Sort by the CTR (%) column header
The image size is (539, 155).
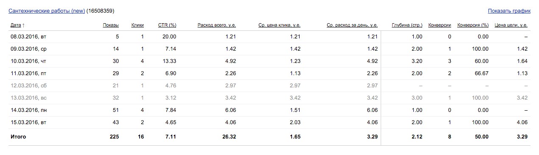[x=167, y=25]
